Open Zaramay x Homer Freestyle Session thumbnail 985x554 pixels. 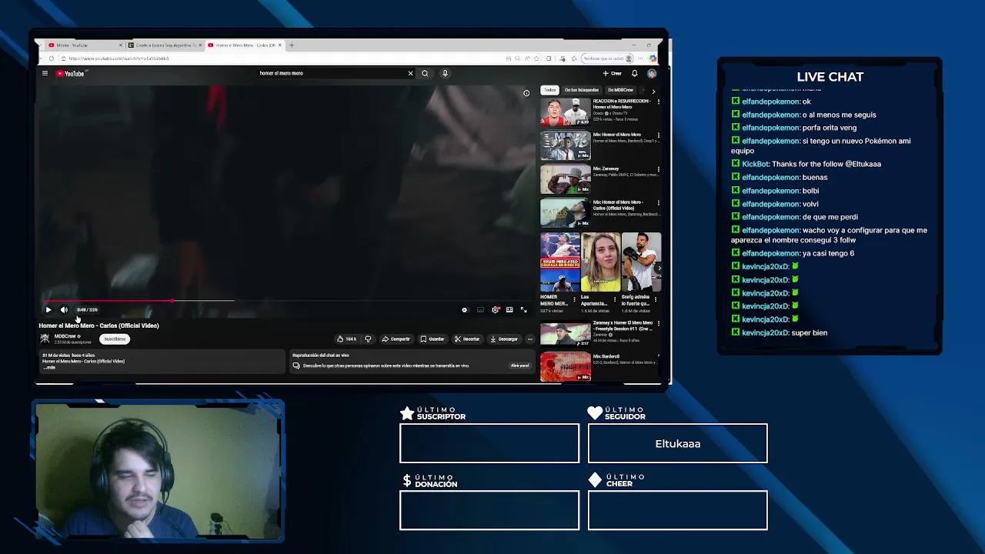(565, 332)
